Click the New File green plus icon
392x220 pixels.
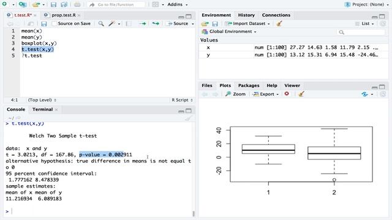[4, 4]
